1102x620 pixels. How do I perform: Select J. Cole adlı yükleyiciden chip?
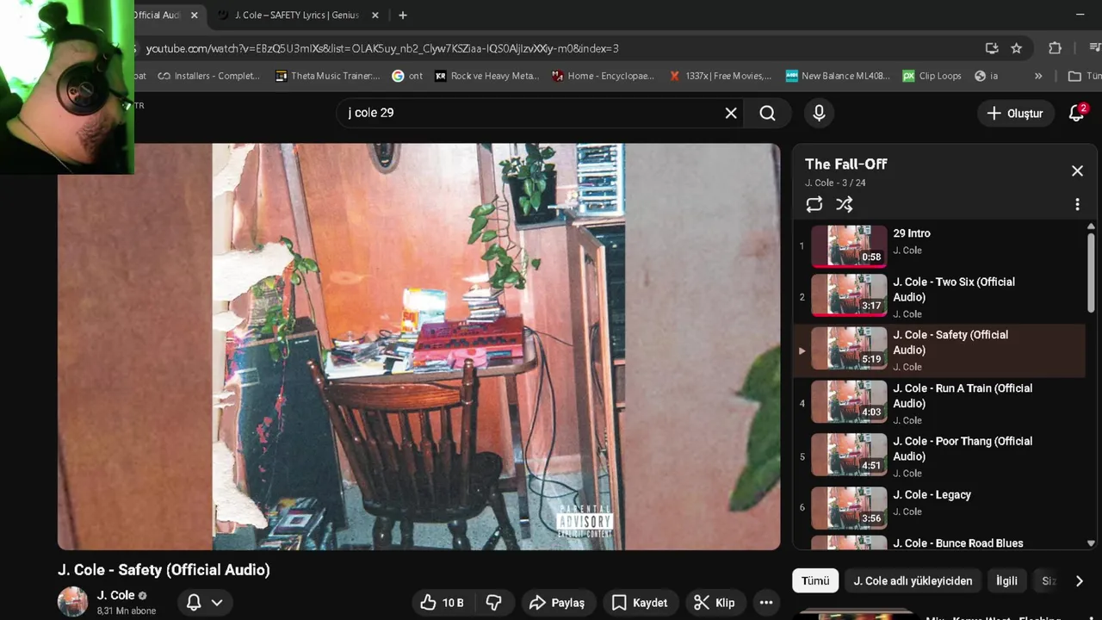coord(913,580)
